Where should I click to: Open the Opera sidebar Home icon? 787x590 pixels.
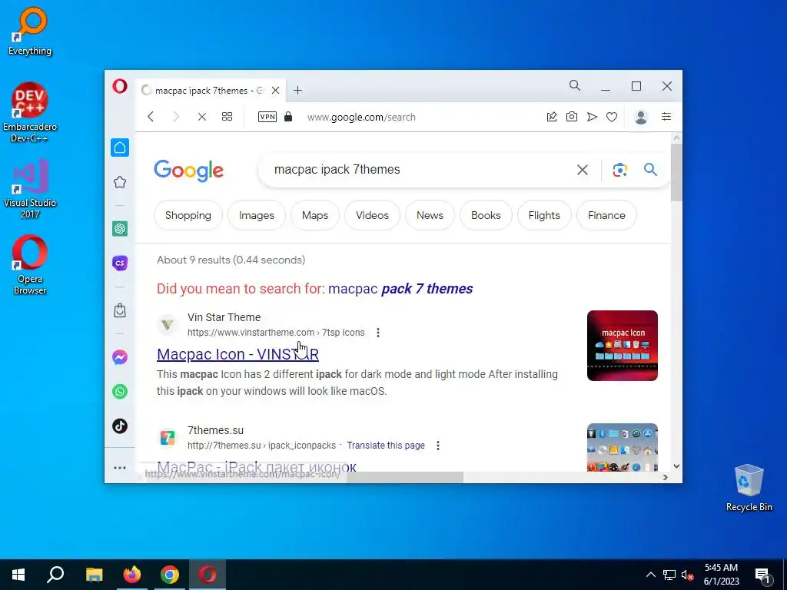tap(119, 147)
